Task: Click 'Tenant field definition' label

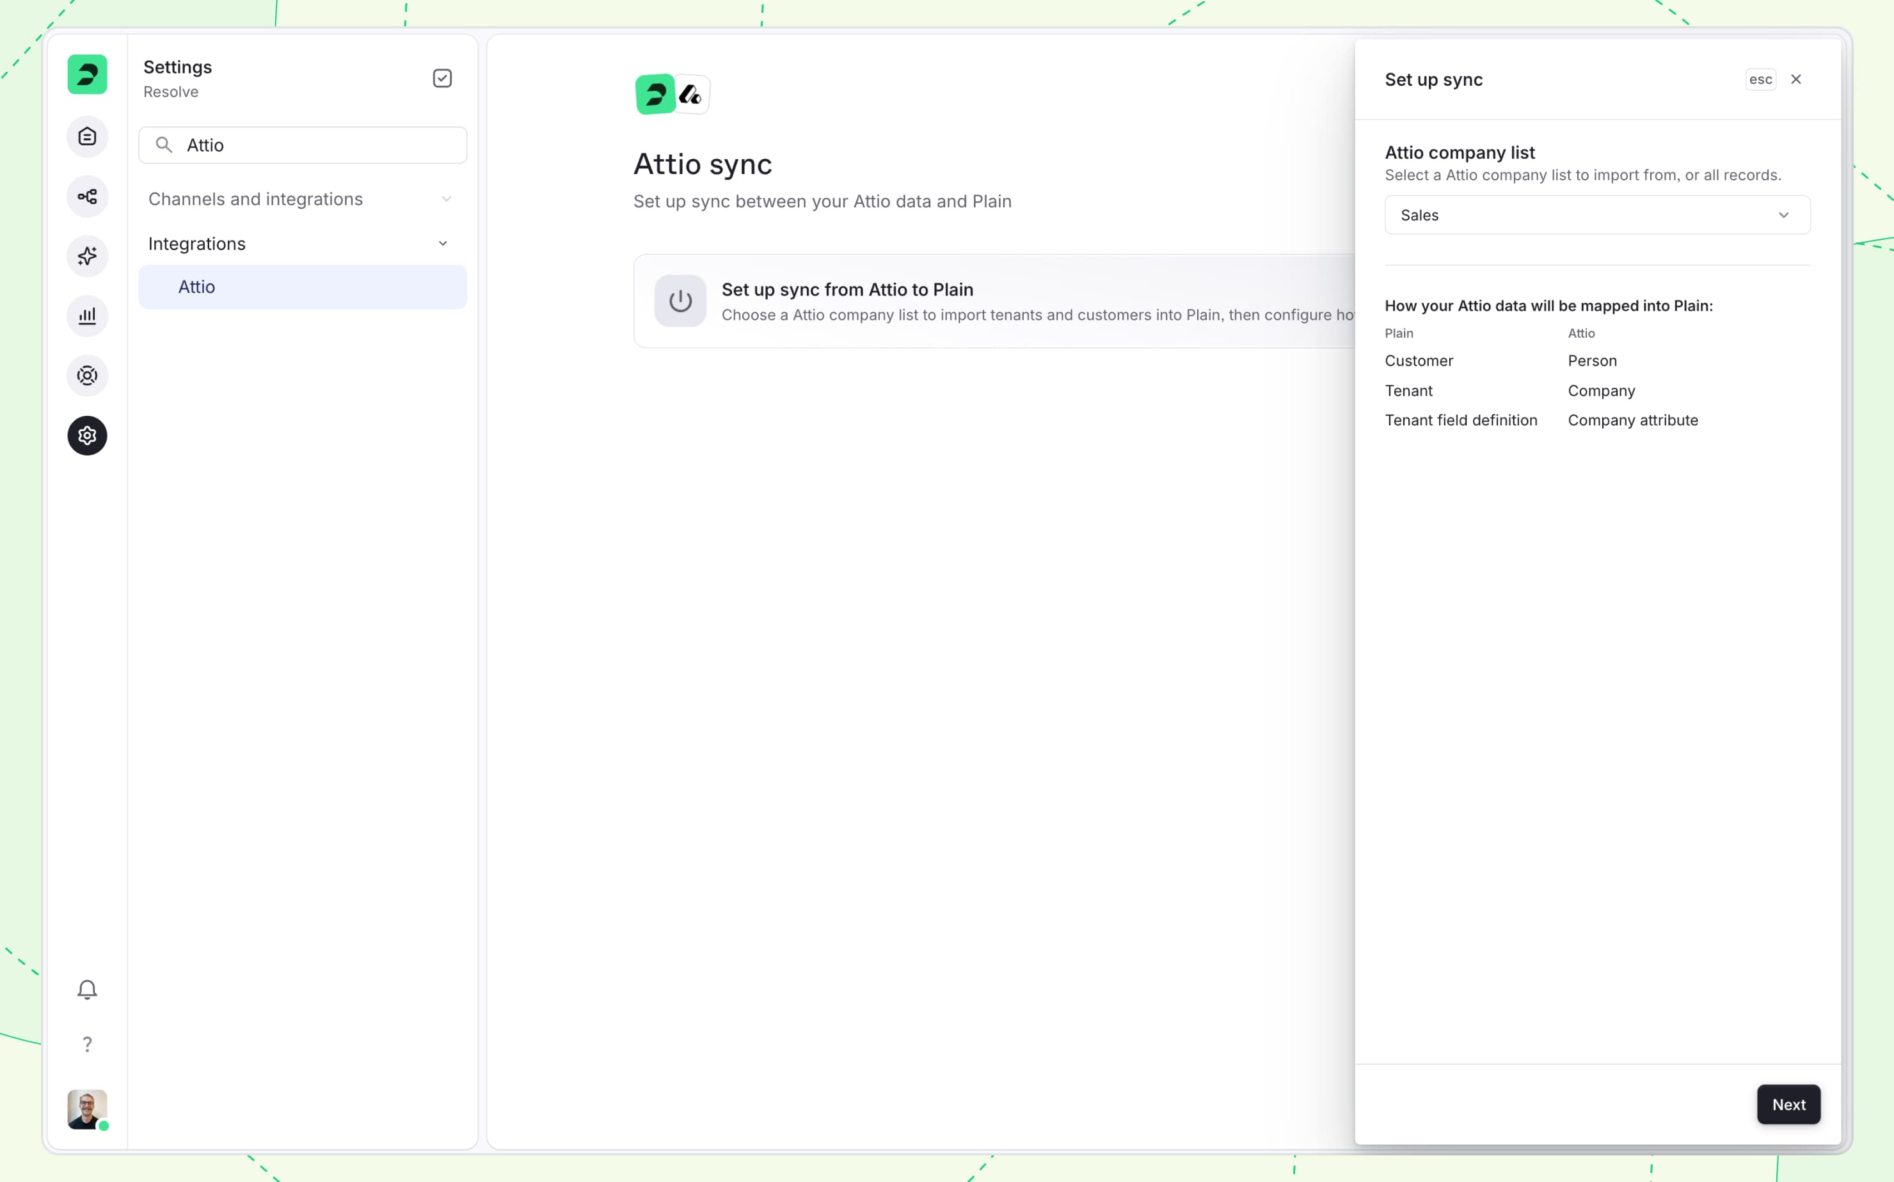Action: tap(1460, 420)
